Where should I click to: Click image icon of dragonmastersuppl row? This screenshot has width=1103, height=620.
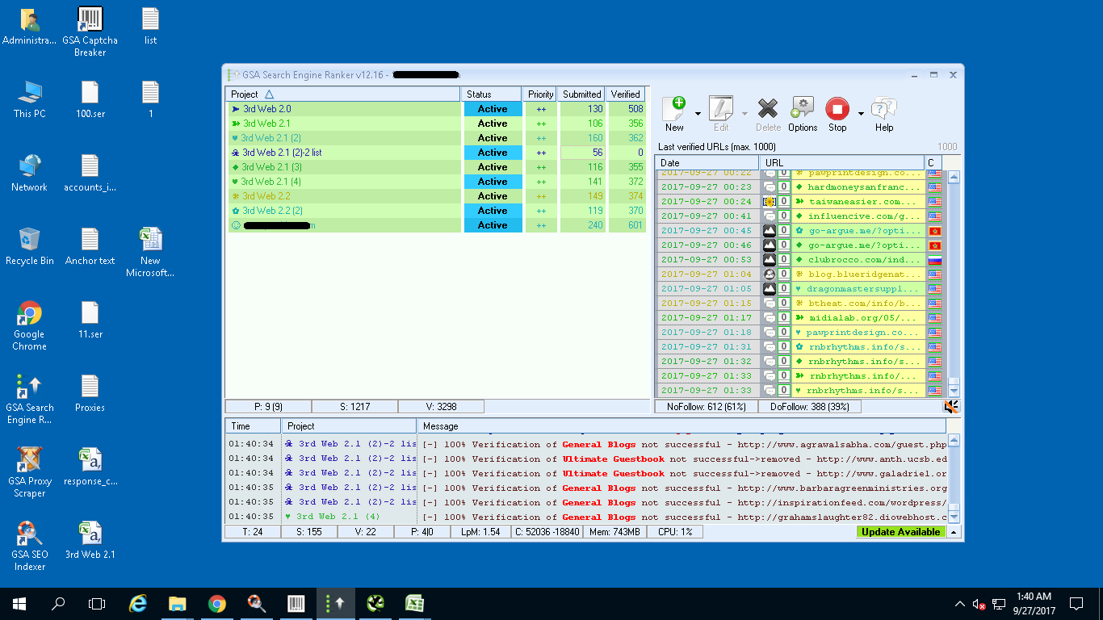pyautogui.click(x=770, y=289)
